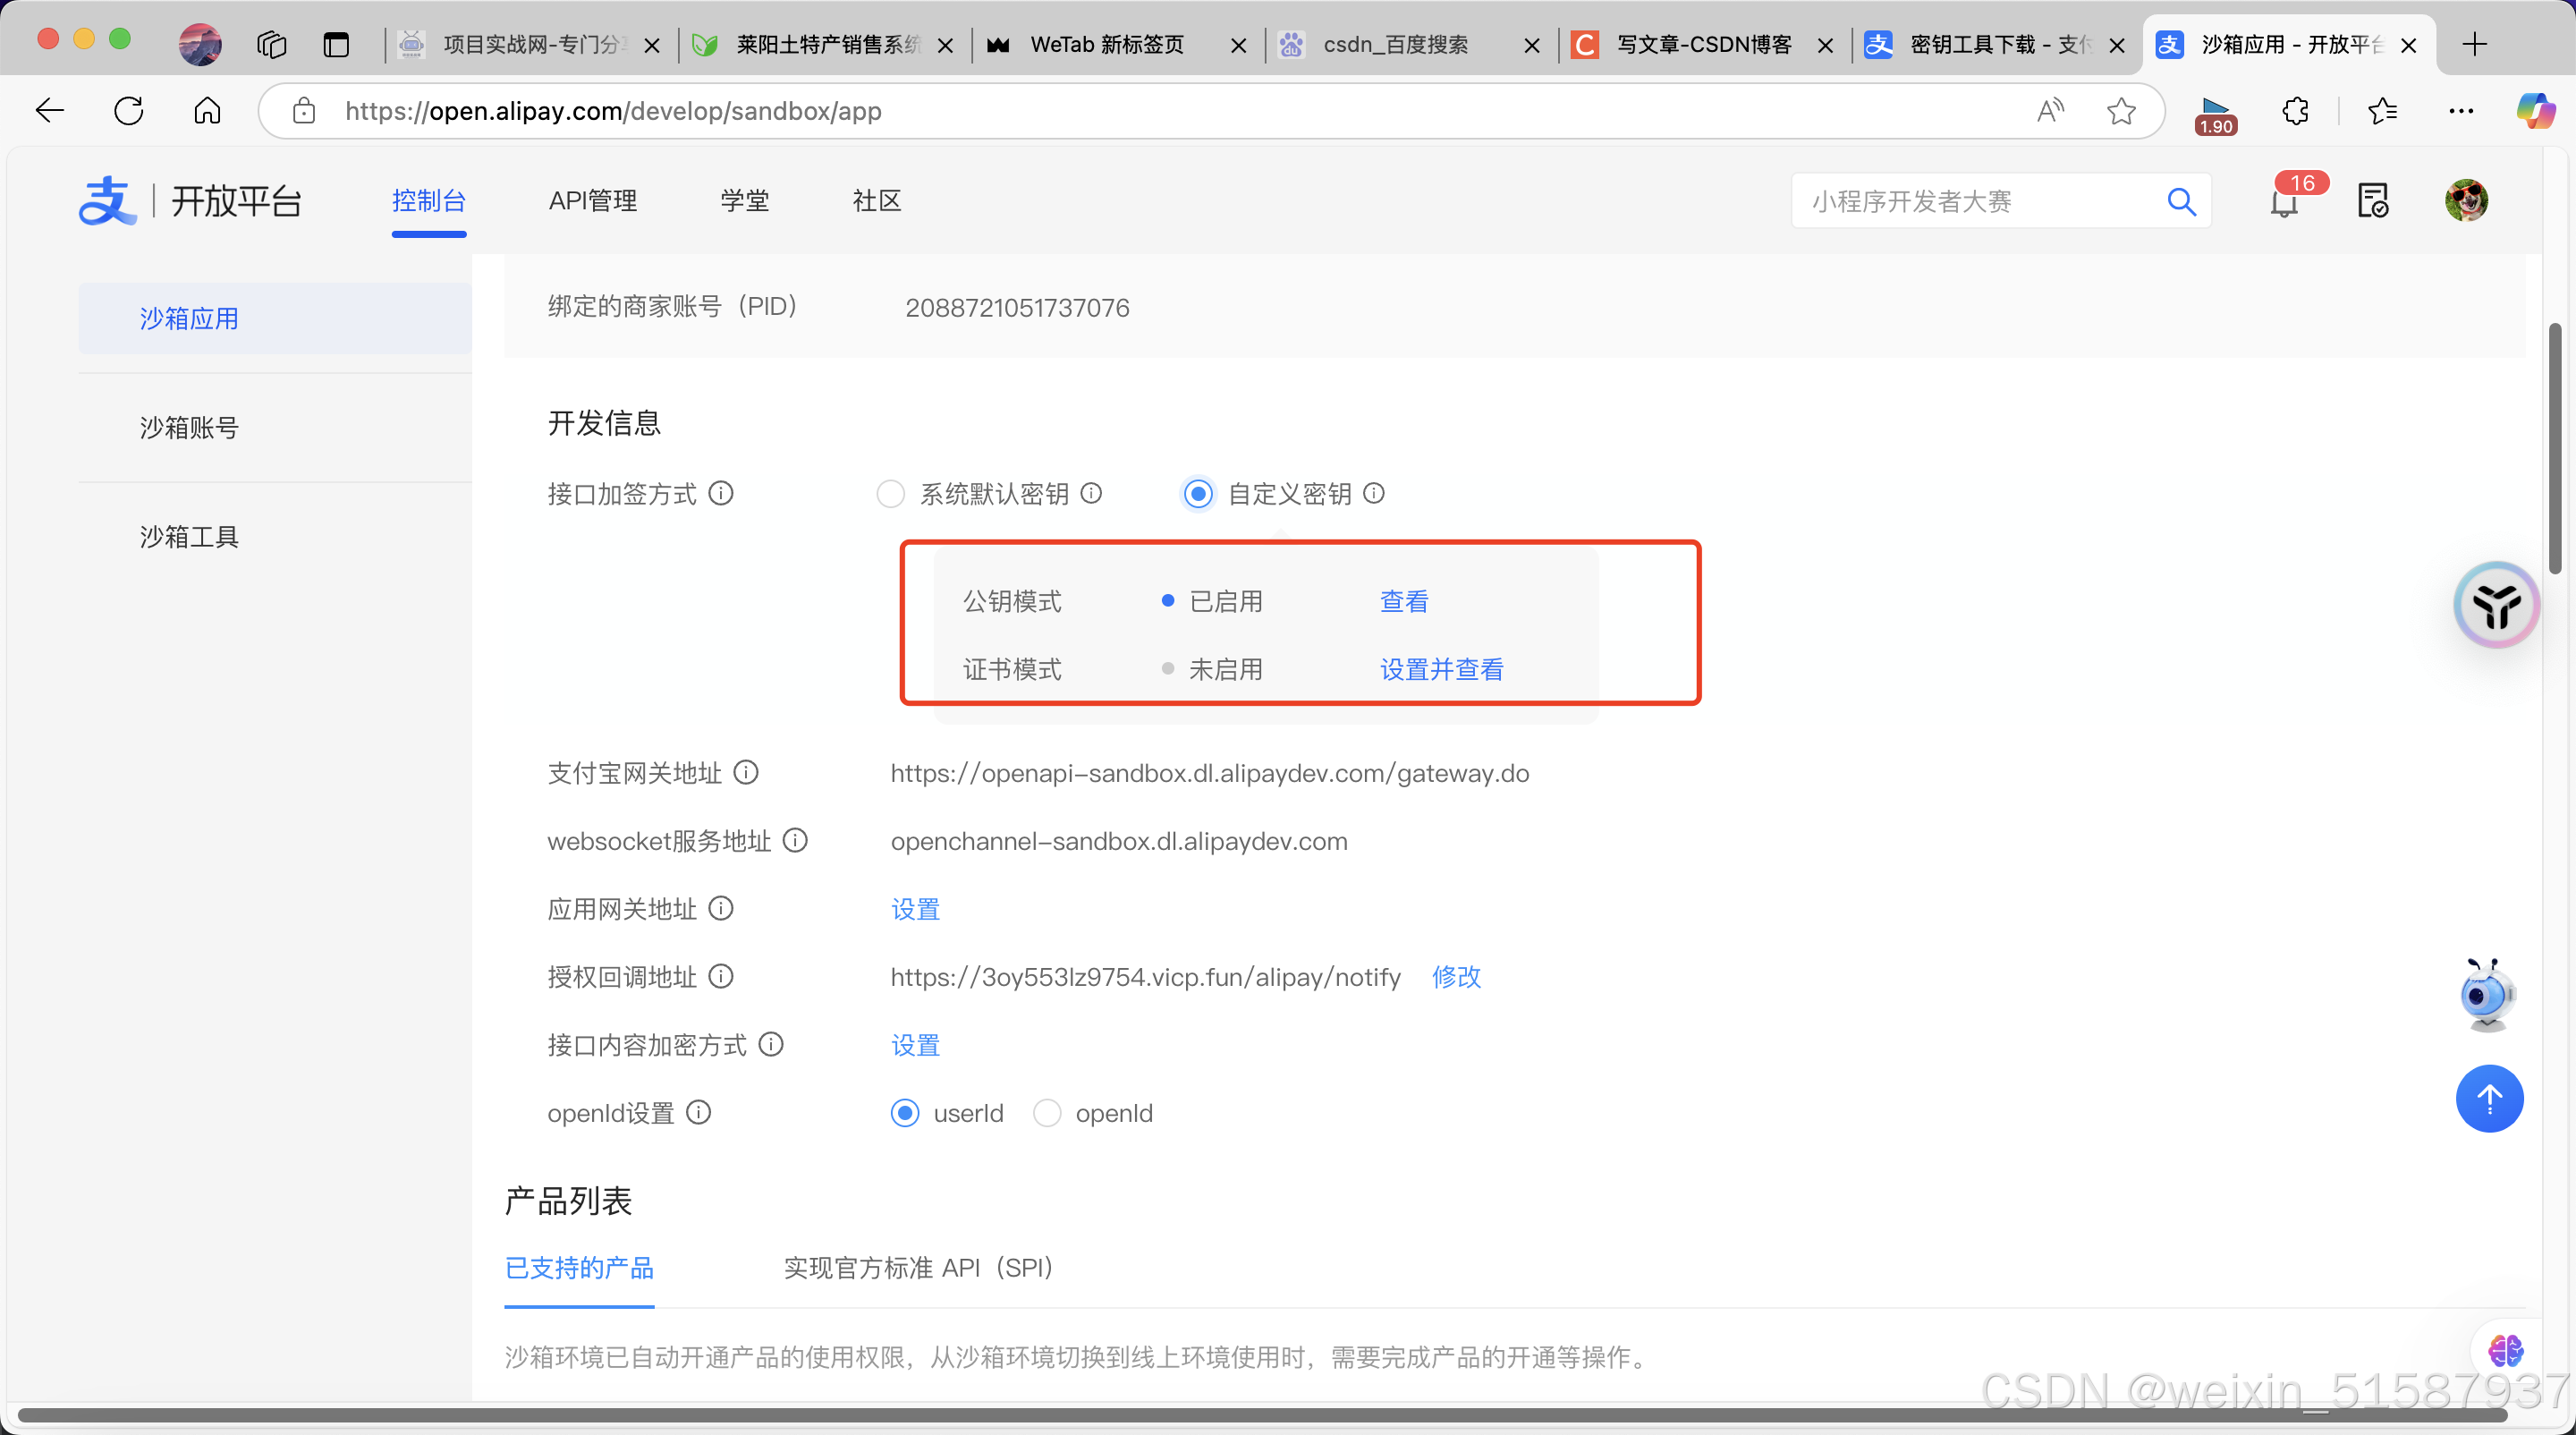
Task: Select the 系统默认密钥 radio button
Action: (890, 493)
